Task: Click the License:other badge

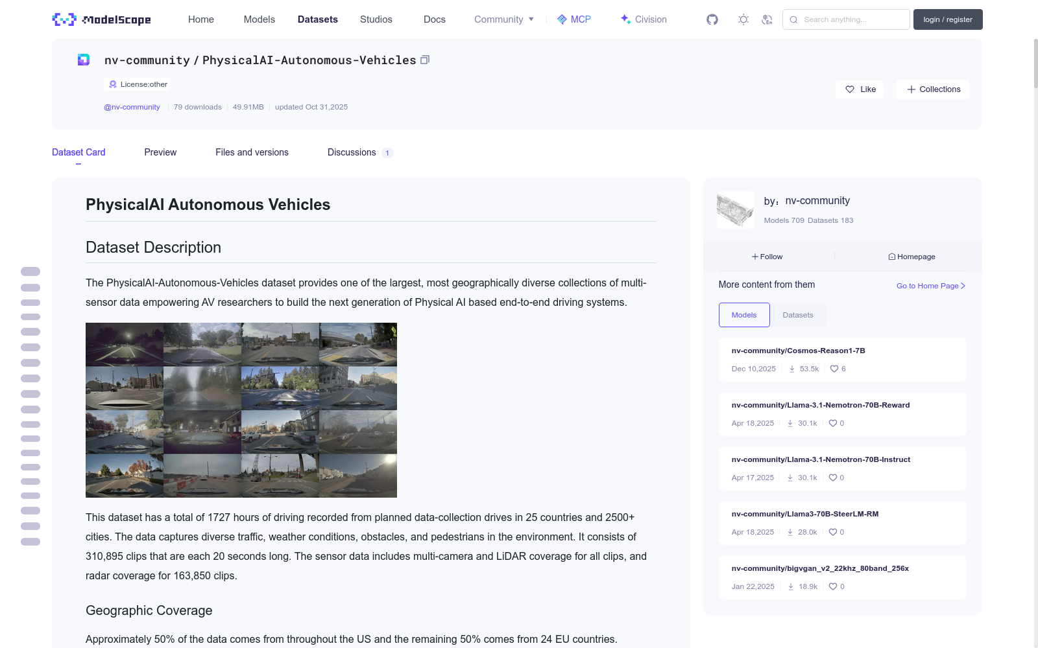Action: click(x=138, y=84)
